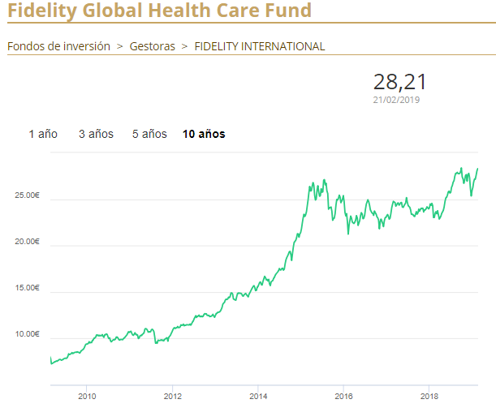
Task: Open the Fondos de inversión breadcrumb link
Action: tap(58, 46)
